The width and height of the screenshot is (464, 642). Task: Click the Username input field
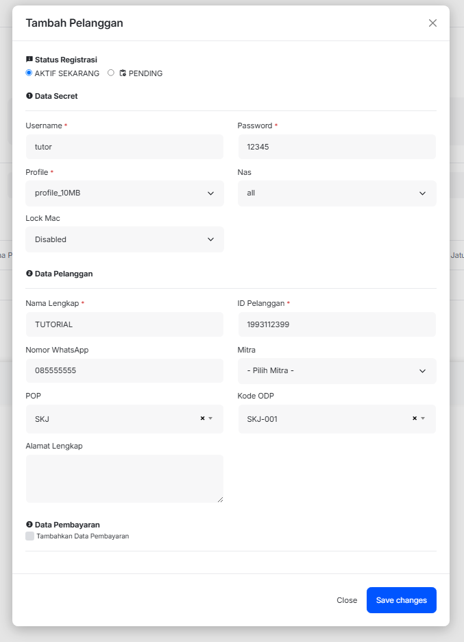pos(125,147)
